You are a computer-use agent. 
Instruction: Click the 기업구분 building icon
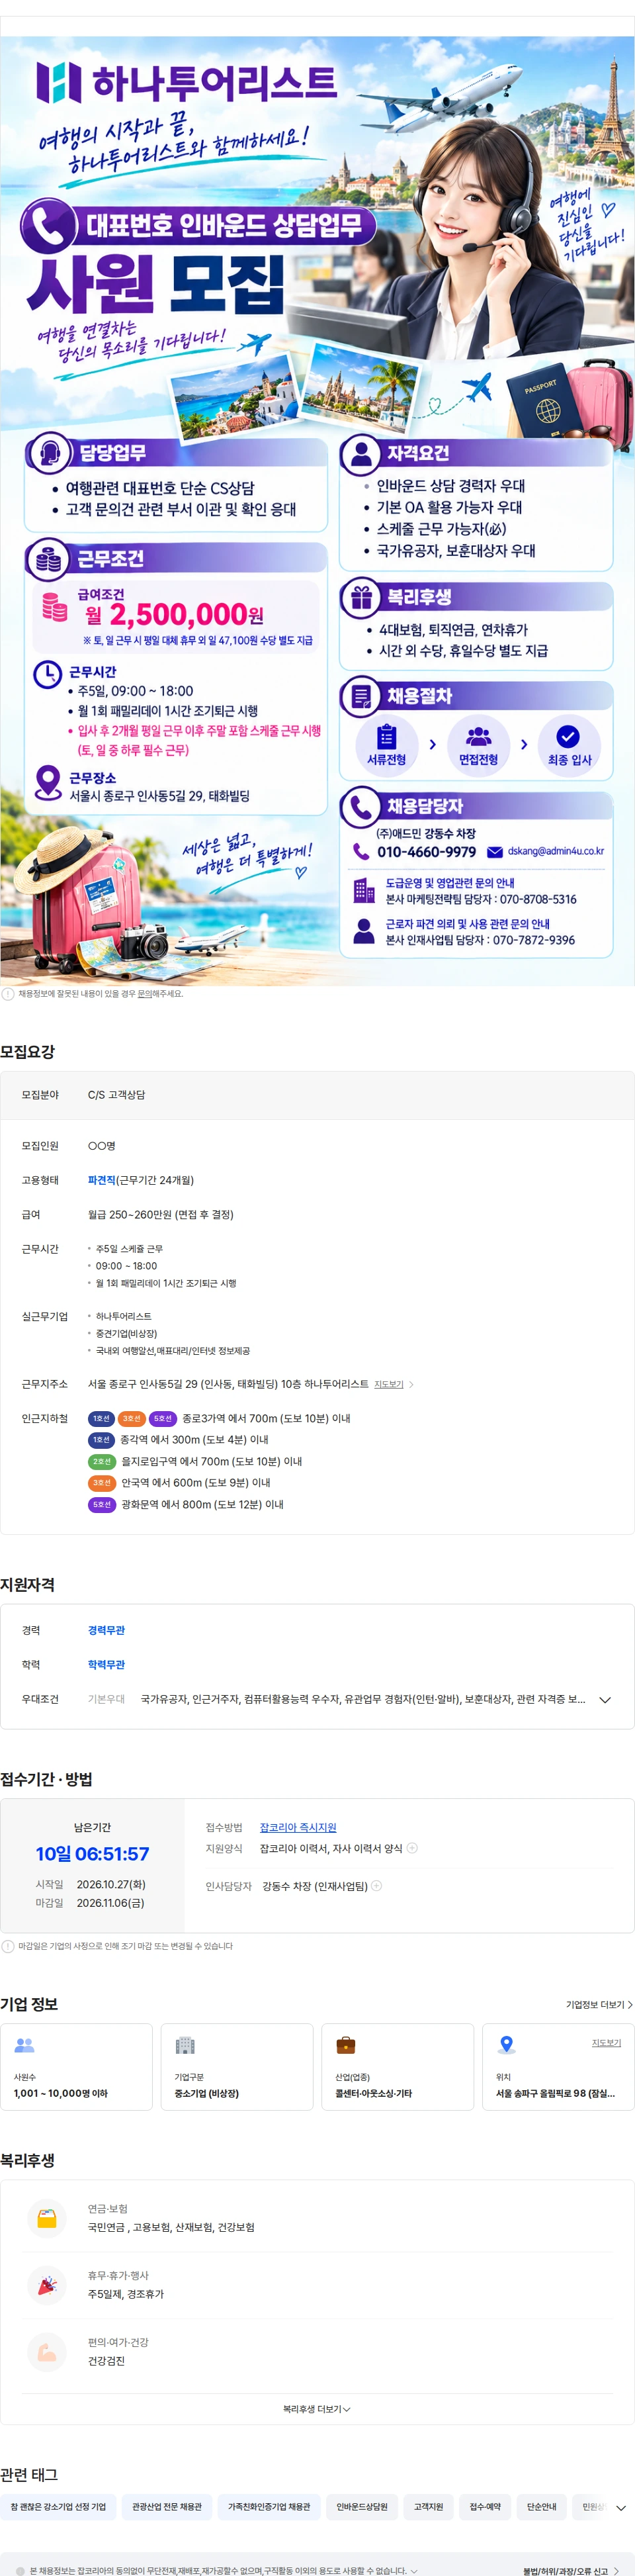[x=185, y=2045]
